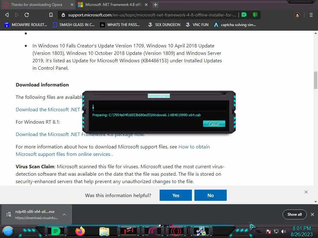Screen dimensions: 318x238
Task: Follow 'Download the Microsoft .NET Framework 4.8 package now' link
Action: (x=80, y=134)
